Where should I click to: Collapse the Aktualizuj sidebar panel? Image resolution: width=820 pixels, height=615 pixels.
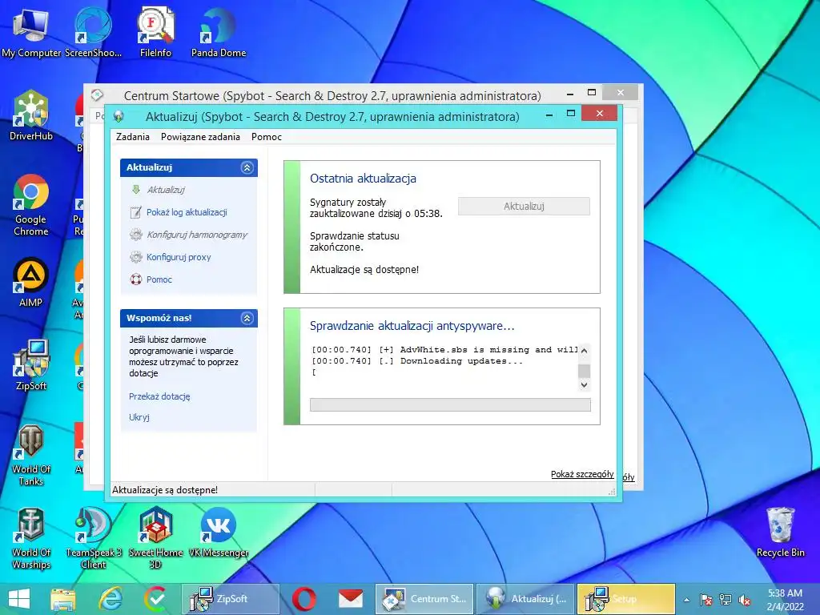247,167
